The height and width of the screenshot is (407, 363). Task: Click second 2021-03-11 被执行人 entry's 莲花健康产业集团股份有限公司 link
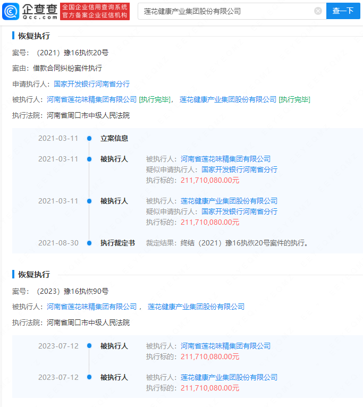(x=229, y=201)
